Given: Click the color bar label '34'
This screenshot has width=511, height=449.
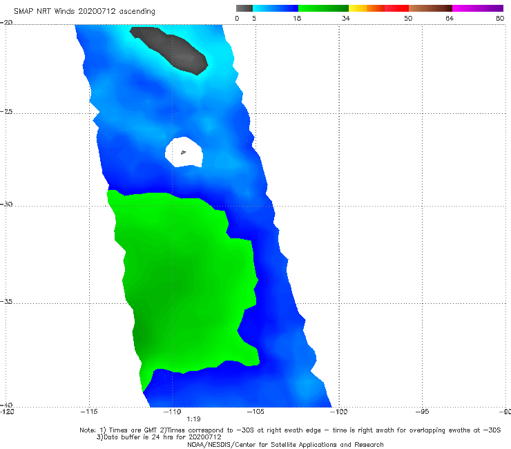Looking at the screenshot, I should click(346, 19).
